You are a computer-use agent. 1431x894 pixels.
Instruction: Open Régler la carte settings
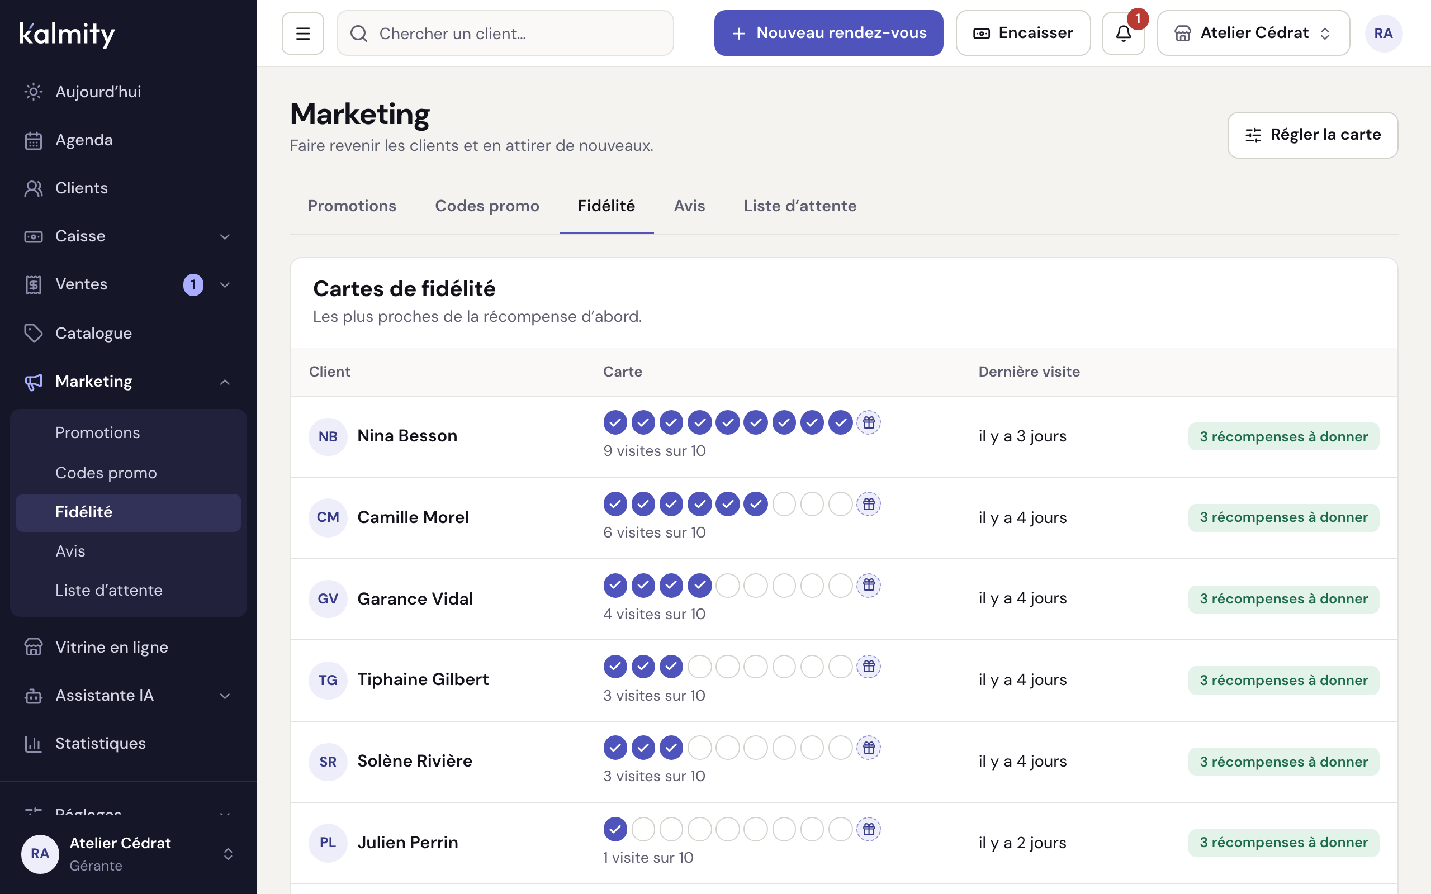[x=1312, y=135]
